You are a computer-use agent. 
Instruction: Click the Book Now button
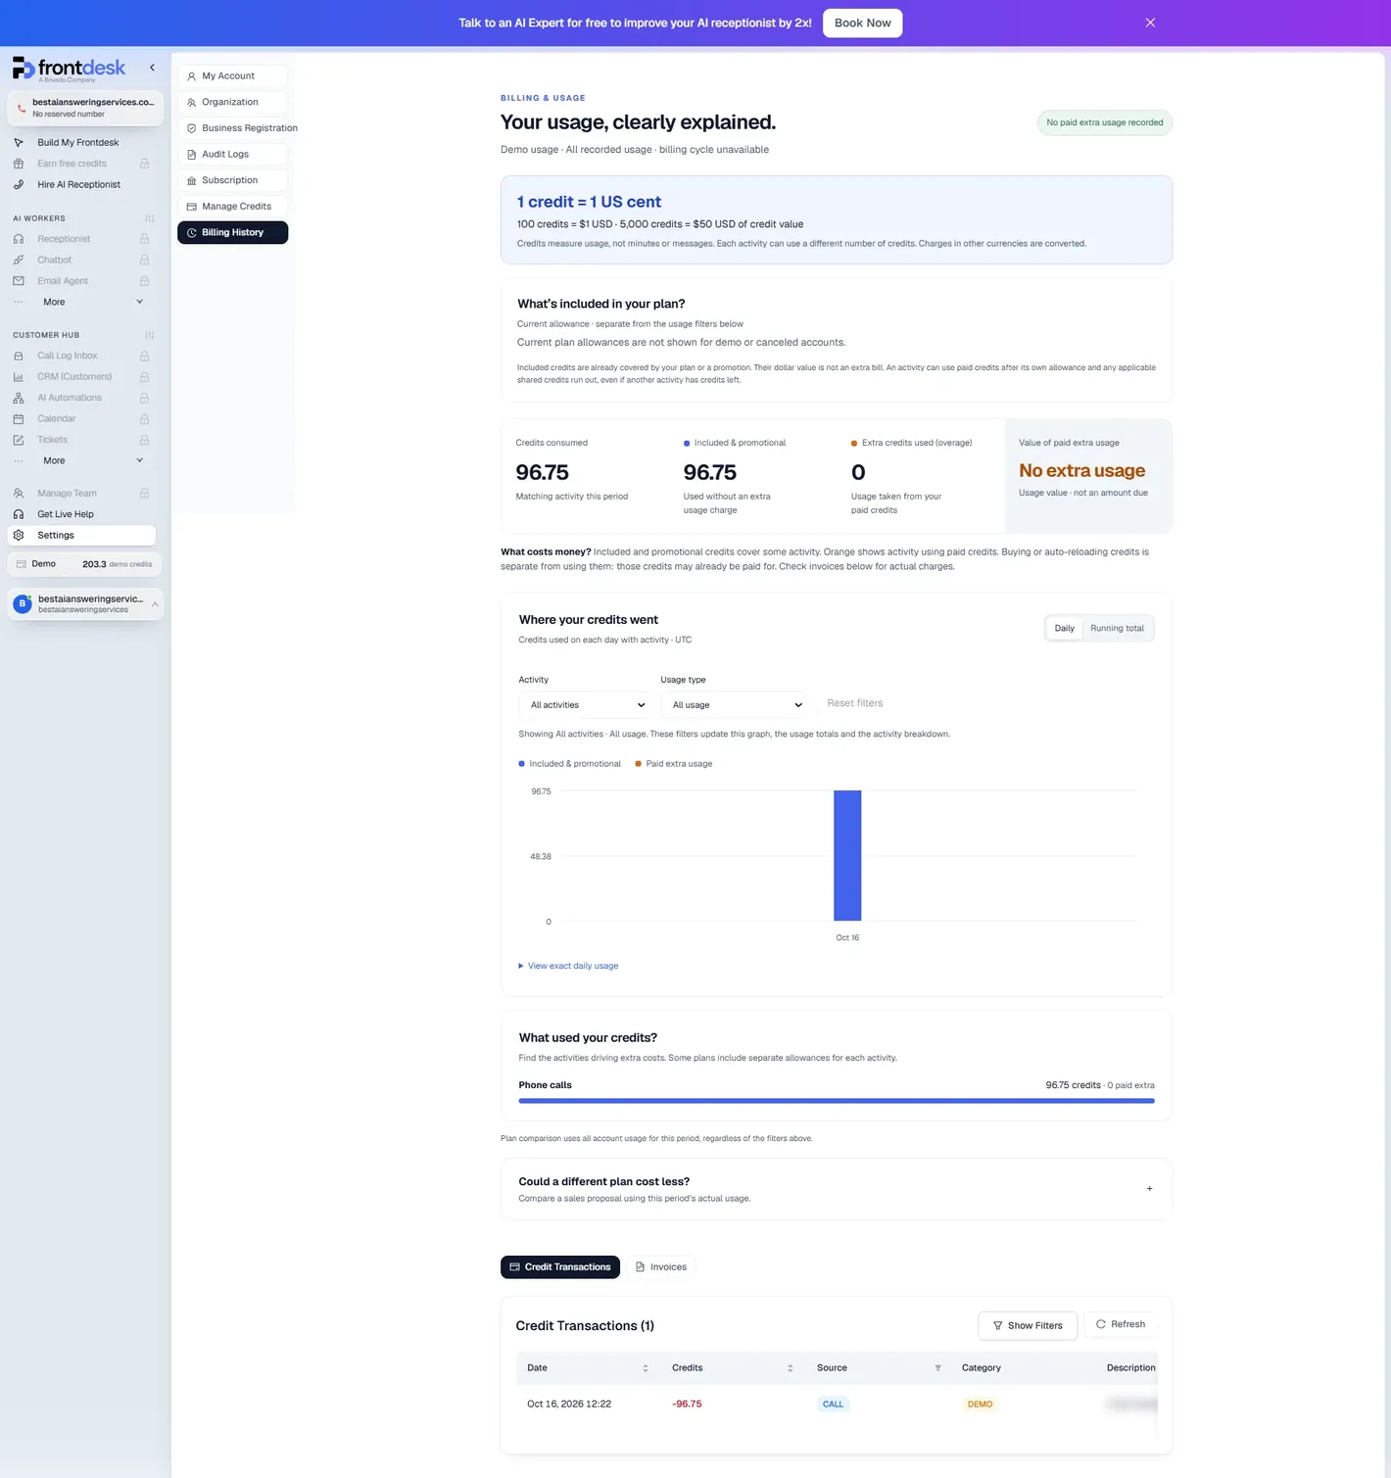pos(862,23)
